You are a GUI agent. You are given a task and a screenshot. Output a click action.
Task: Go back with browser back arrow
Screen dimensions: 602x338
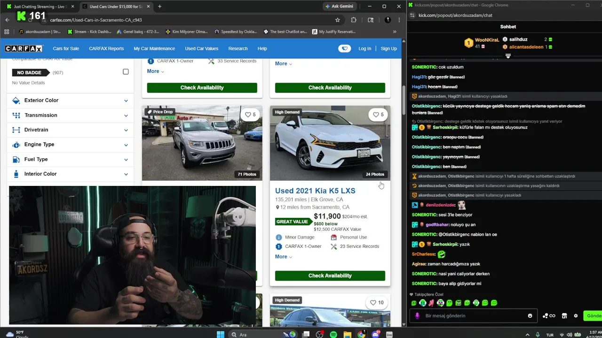coord(7,20)
